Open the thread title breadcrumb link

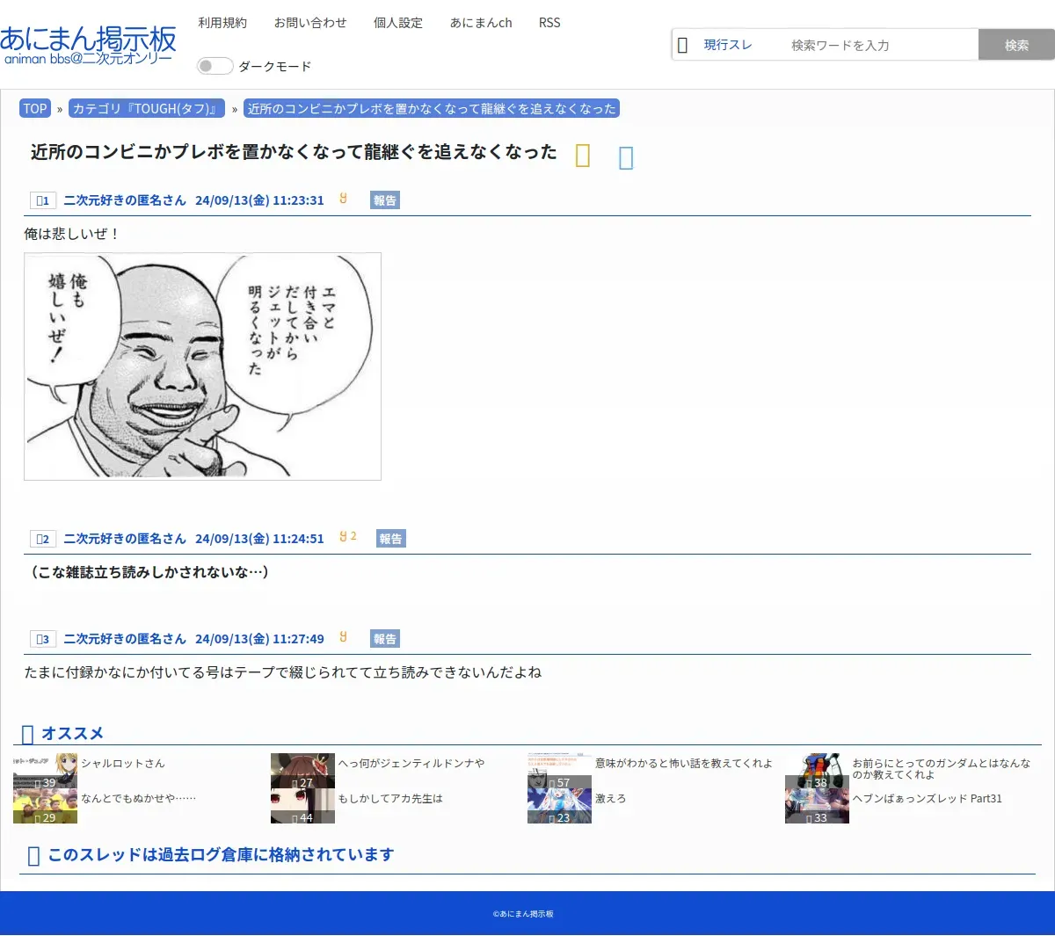pos(432,109)
